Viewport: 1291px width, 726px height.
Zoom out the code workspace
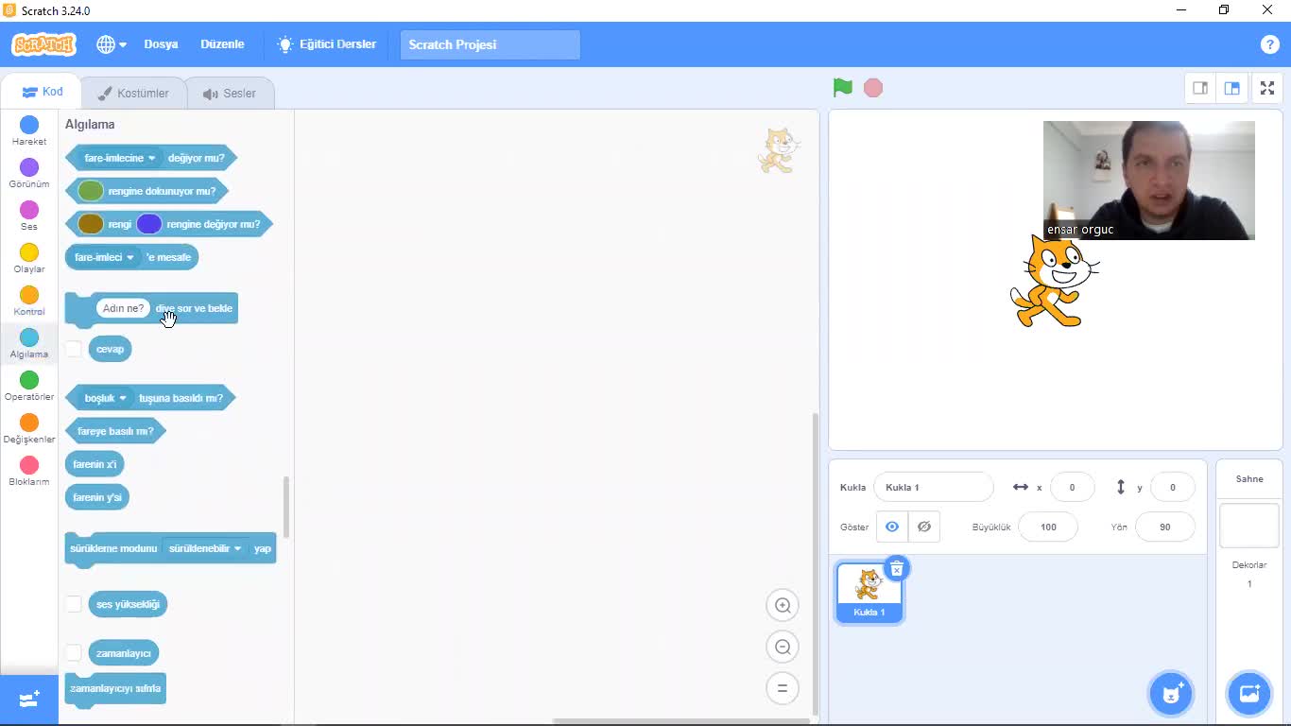coord(783,647)
